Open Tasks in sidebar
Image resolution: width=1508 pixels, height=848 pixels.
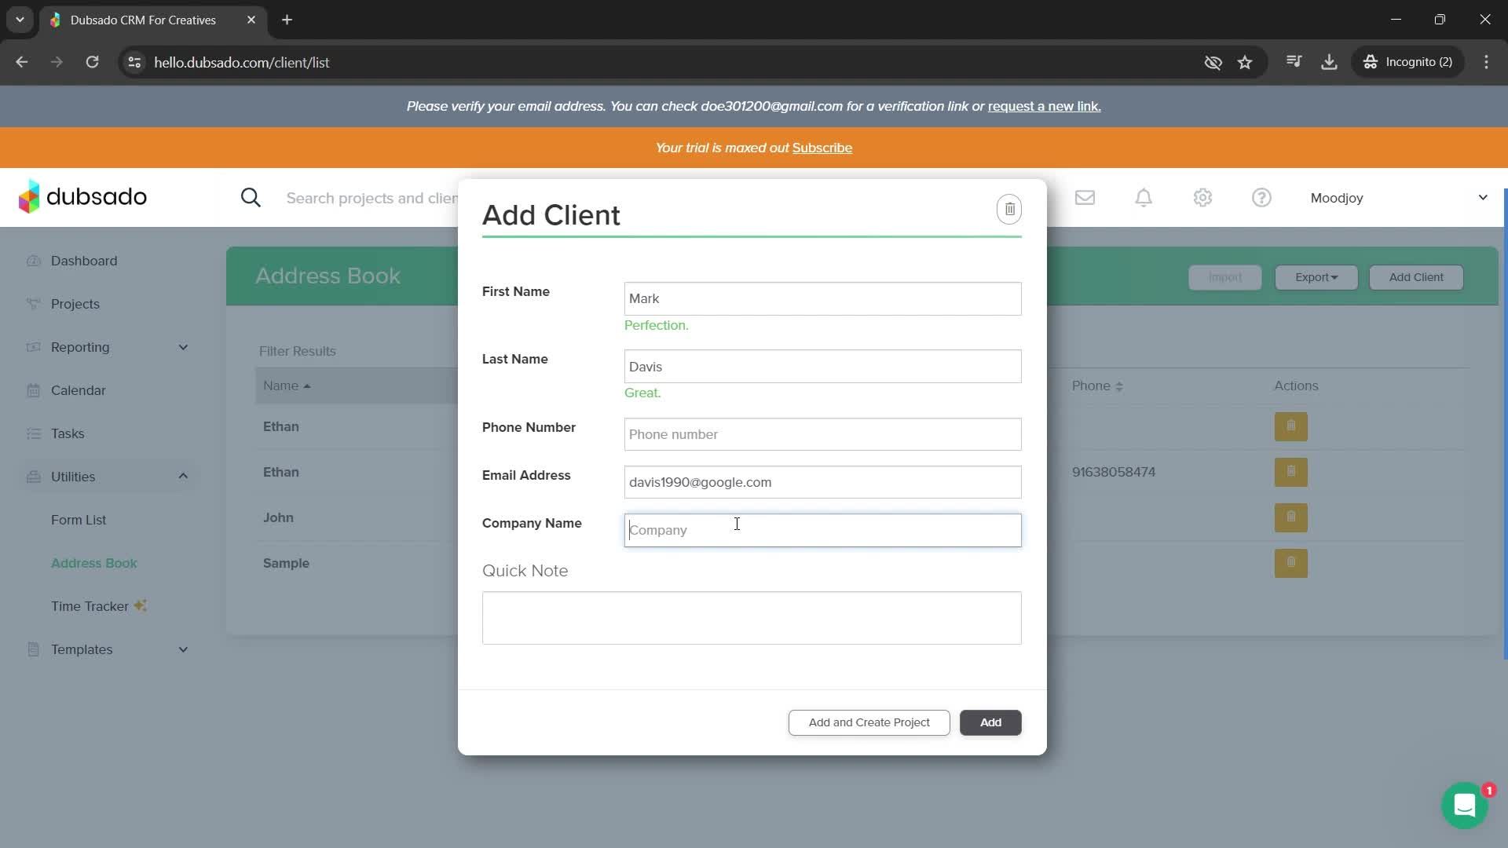point(68,433)
